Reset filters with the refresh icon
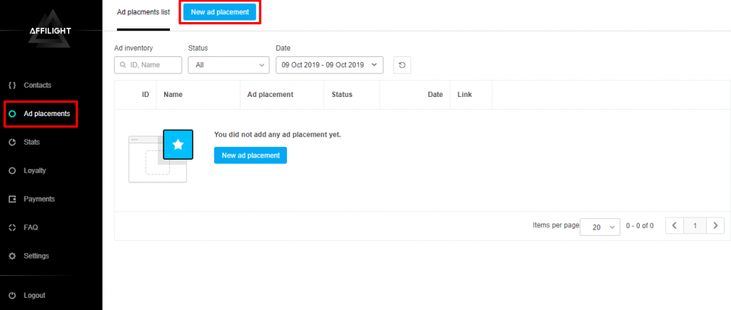The height and width of the screenshot is (310, 731). [x=402, y=65]
